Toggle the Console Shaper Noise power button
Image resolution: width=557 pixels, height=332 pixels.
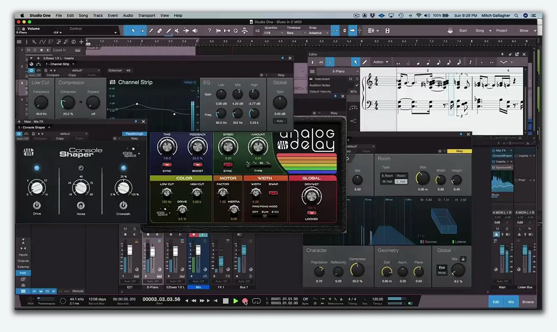pos(81,205)
